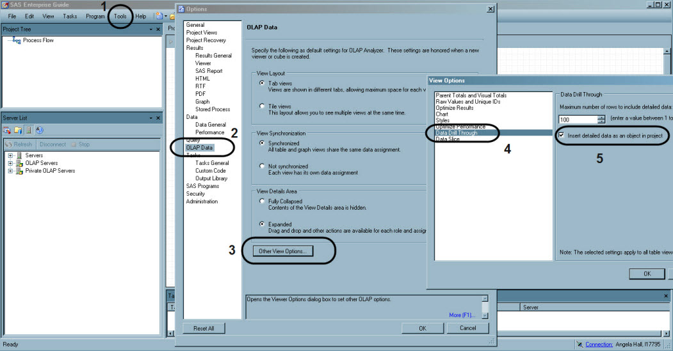Click the Servers tower icon in tree

19,155
